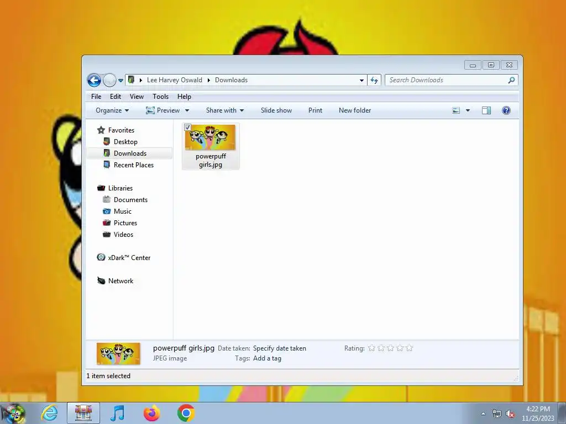Select Network in the navigation pane
This screenshot has width=566, height=424.
click(x=120, y=281)
